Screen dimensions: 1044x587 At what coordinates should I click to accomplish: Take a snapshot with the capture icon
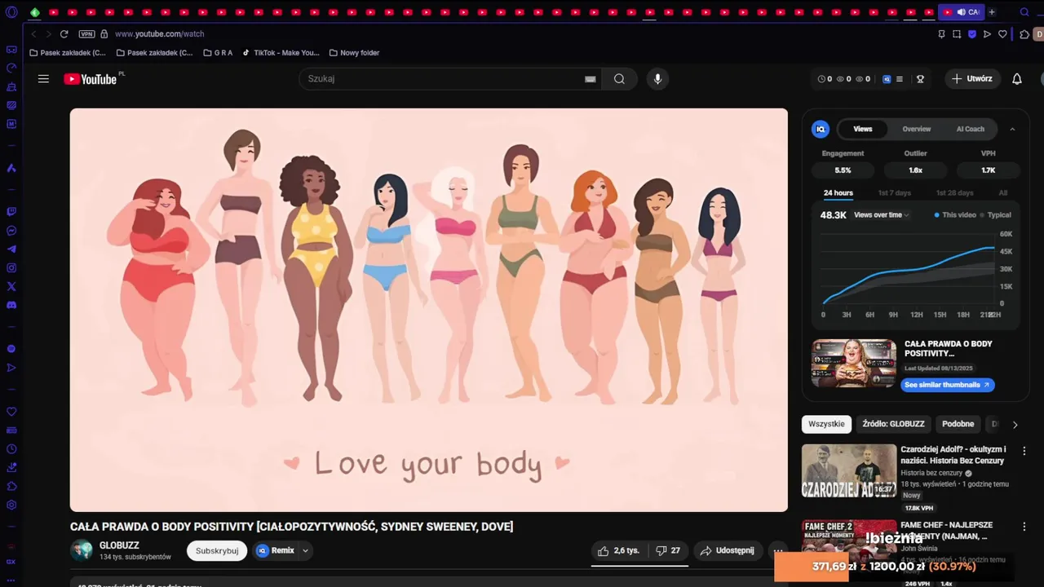[x=957, y=34]
